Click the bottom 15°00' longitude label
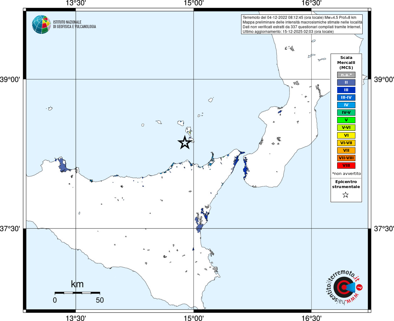Image resolution: width=394 pixels, height=321 pixels. click(x=194, y=318)
